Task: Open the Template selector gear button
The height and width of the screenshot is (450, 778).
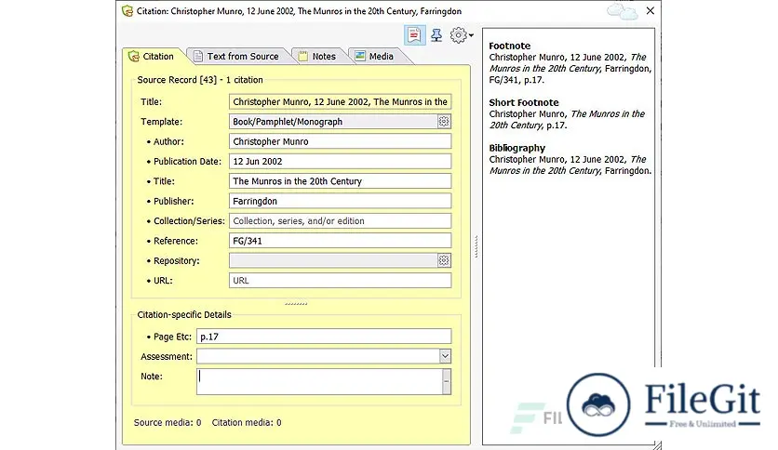Action: 444,122
